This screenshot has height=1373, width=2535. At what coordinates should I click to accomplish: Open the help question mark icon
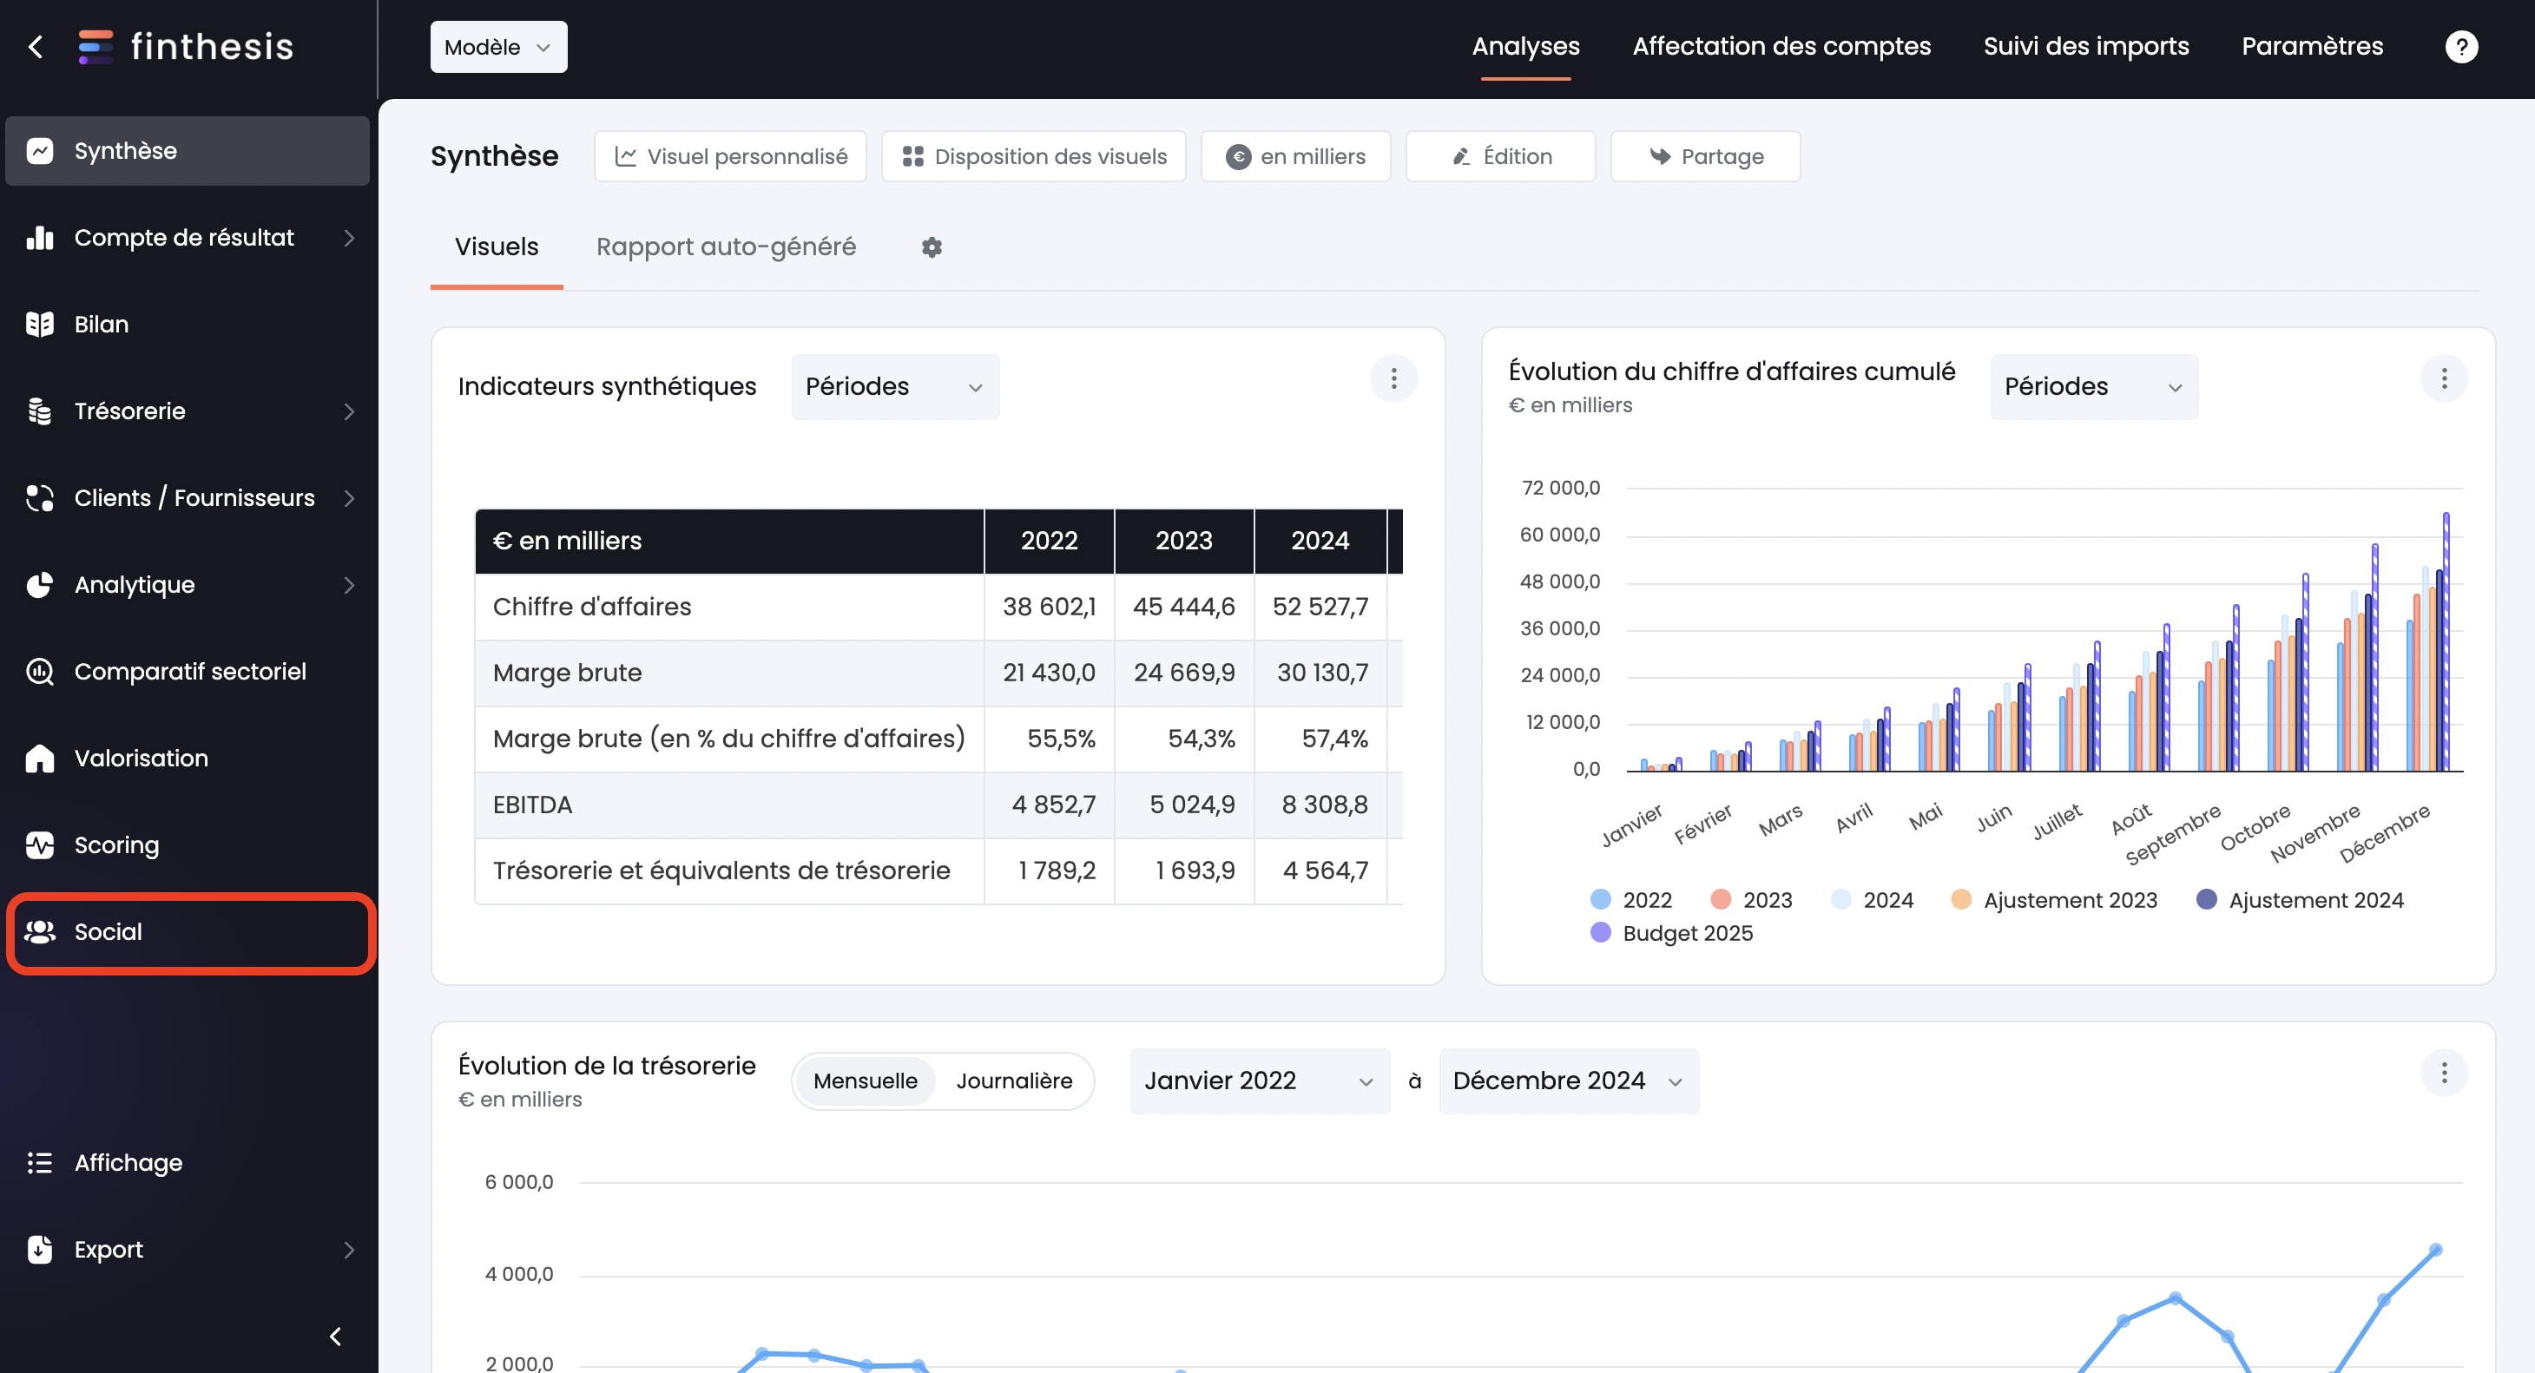point(2461,46)
